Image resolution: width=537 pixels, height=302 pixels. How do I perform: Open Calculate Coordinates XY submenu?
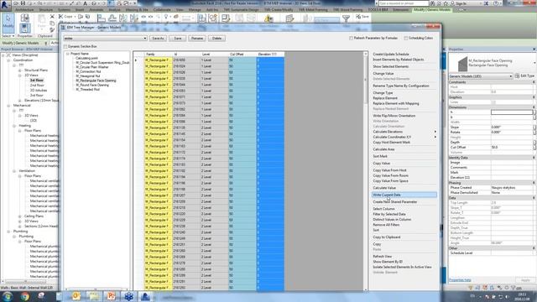(x=404, y=137)
